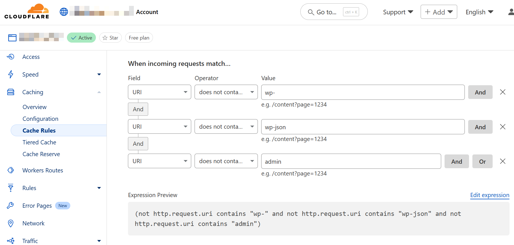Open the Support dropdown

pos(398,12)
